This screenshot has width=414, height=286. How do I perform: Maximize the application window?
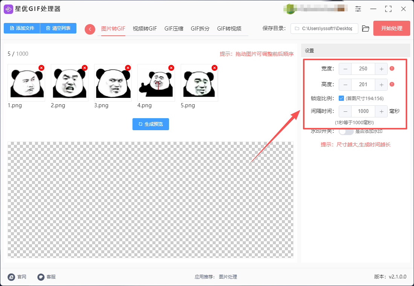[x=388, y=9]
